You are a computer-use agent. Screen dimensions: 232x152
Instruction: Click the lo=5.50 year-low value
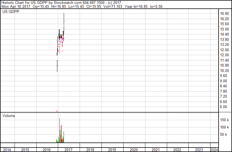click(156, 6)
